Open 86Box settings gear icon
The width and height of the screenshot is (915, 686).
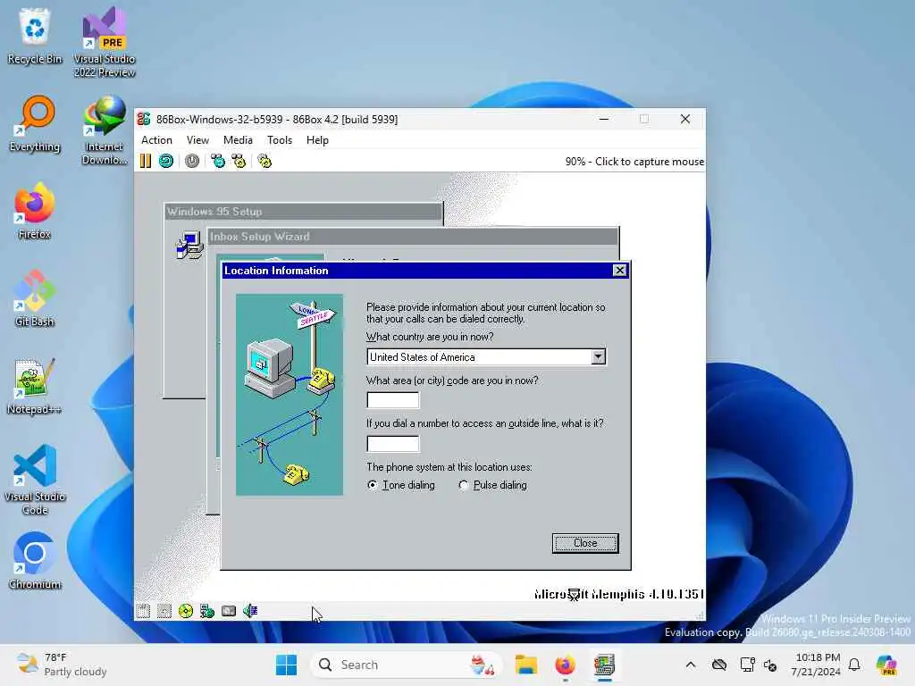click(x=264, y=161)
